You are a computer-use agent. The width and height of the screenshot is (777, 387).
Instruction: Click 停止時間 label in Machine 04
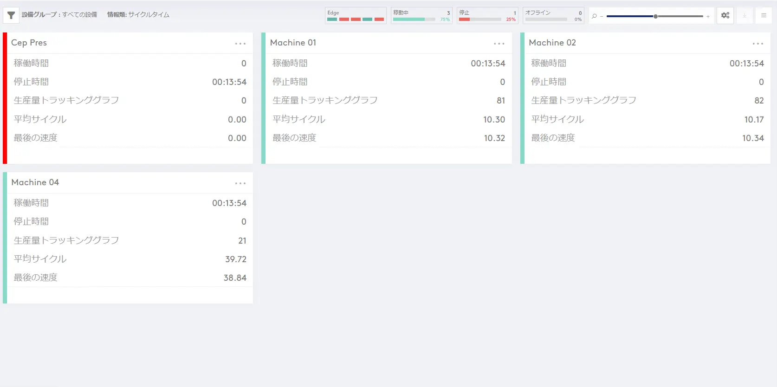point(31,221)
